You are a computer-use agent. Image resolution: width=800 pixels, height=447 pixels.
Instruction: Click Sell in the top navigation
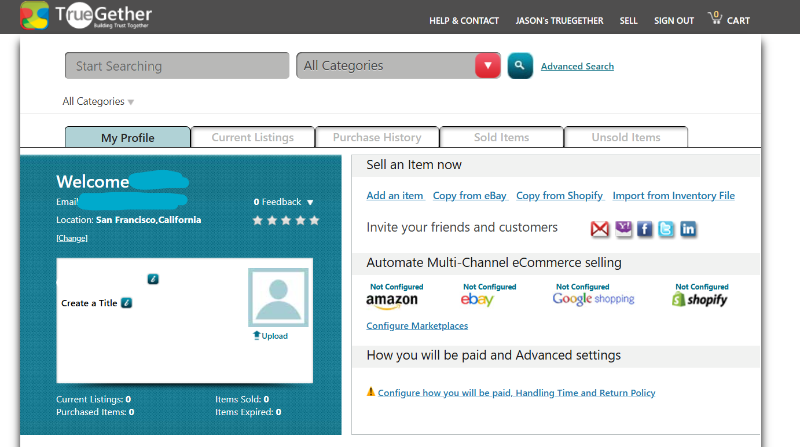pyautogui.click(x=629, y=21)
